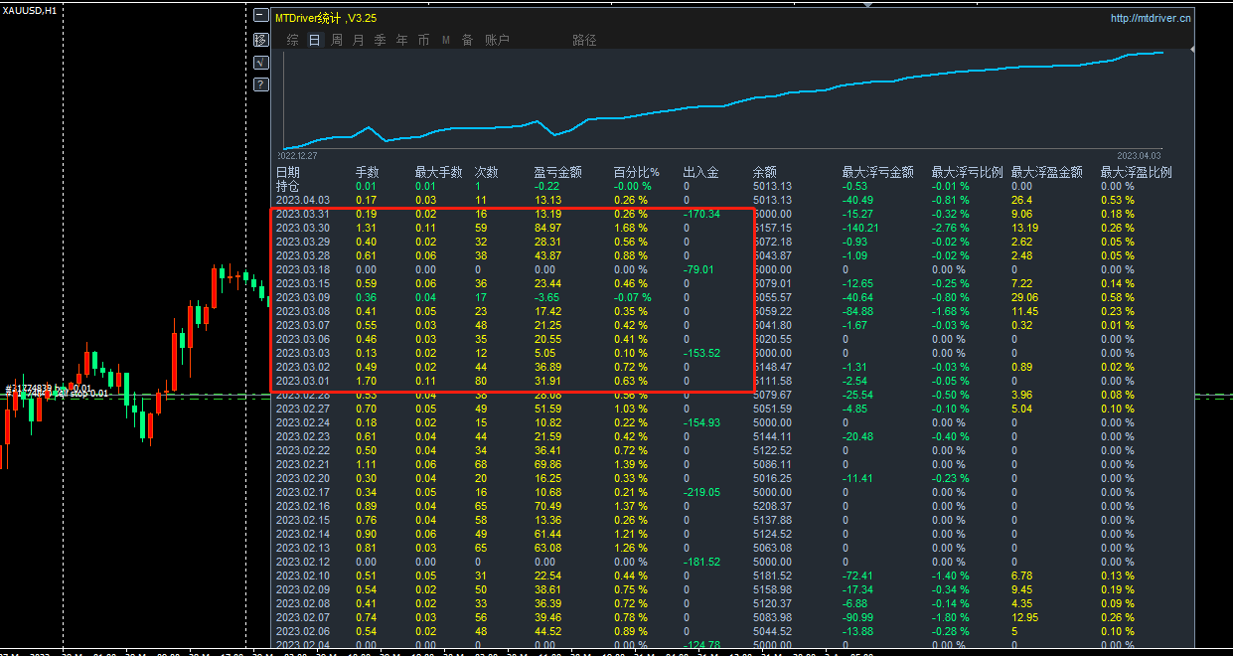The height and width of the screenshot is (656, 1233).
Task: Click the 持仓 open positions row
Action: (287, 186)
